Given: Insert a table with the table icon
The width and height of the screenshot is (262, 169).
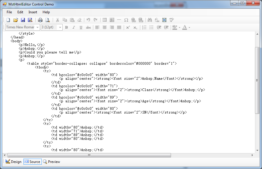Looking at the screenshot, I should tap(105, 20).
